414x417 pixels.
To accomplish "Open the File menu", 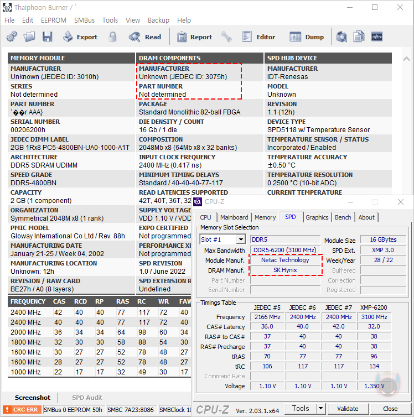I will pos(9,20).
